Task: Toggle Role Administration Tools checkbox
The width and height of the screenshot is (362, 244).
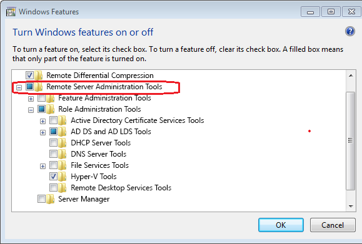Action: pos(41,109)
